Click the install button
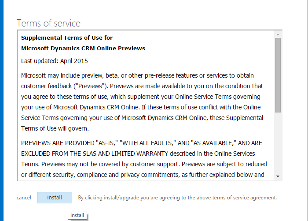Screen dimensions: 308x221 click(x=54, y=198)
